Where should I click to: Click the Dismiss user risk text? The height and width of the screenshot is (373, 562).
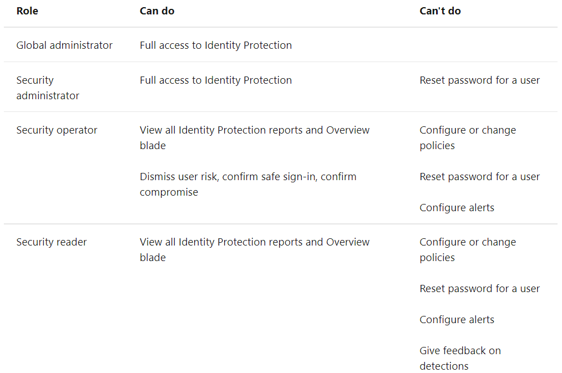pos(248,184)
